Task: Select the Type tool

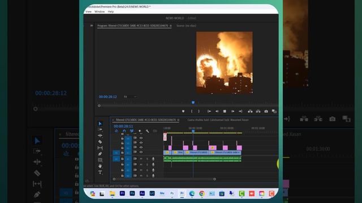Action: coord(100,172)
